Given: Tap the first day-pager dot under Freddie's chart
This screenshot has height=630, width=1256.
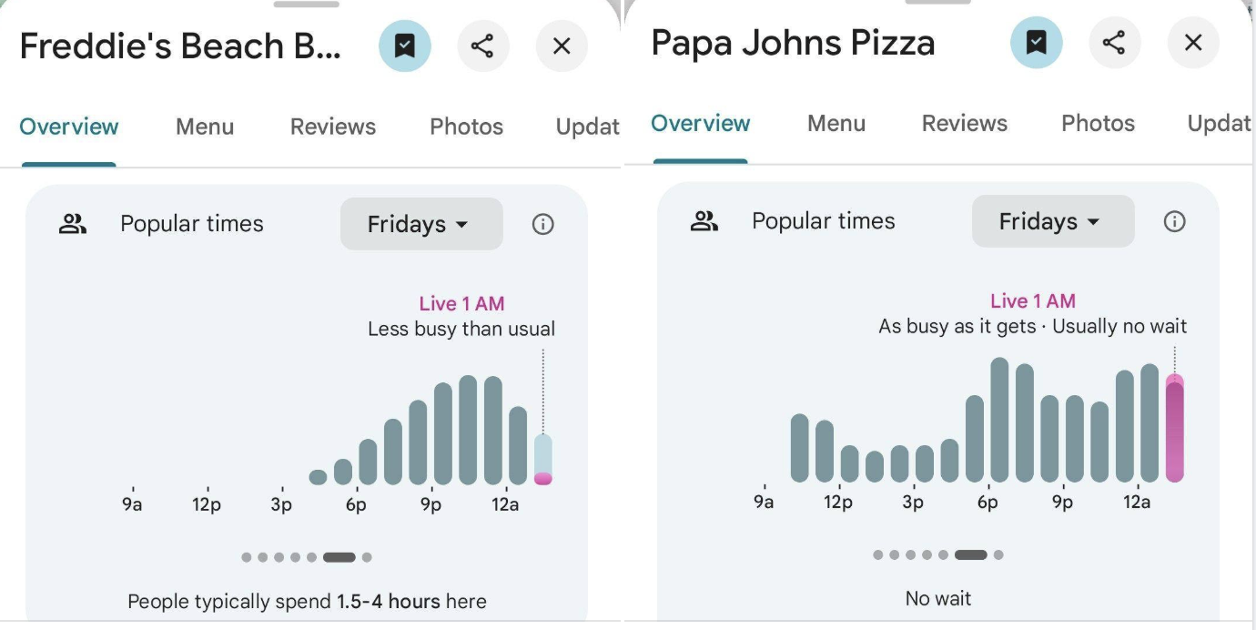Looking at the screenshot, I should [x=247, y=557].
